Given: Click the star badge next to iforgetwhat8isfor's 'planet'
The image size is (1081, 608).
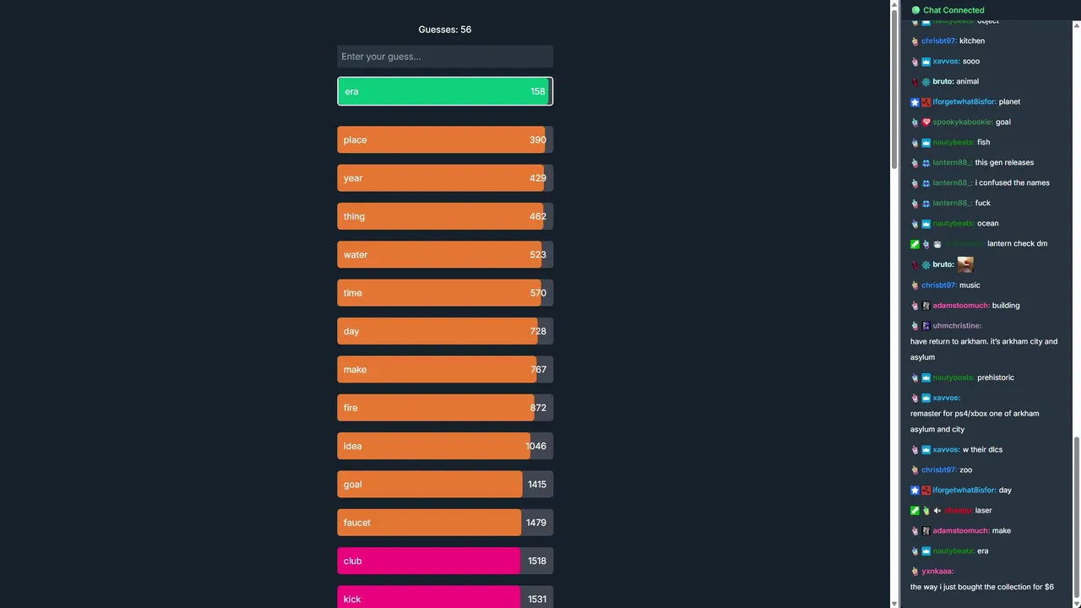Looking at the screenshot, I should [915, 102].
